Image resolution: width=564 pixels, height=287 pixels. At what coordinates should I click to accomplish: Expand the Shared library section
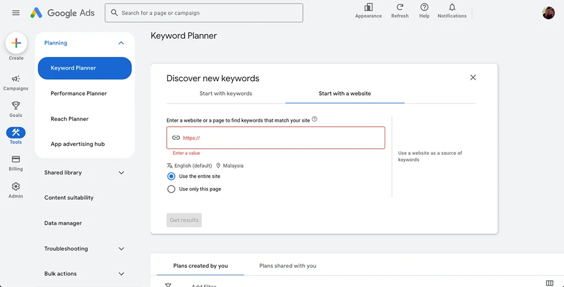tap(121, 173)
